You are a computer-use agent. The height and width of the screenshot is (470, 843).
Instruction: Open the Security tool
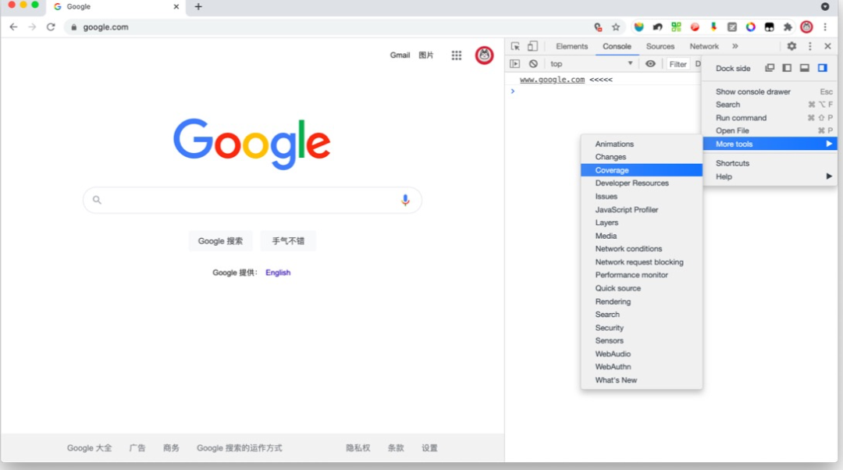(642, 327)
